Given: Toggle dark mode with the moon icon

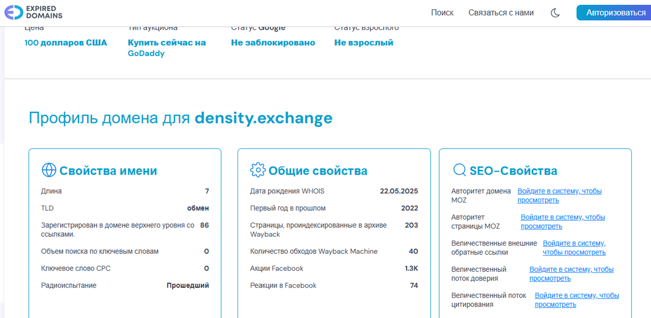Looking at the screenshot, I should coord(555,13).
